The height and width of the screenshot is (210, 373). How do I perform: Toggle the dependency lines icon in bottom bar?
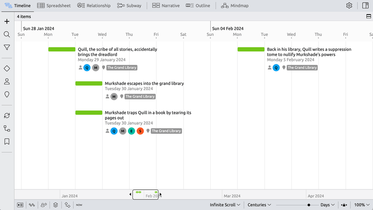point(32,205)
